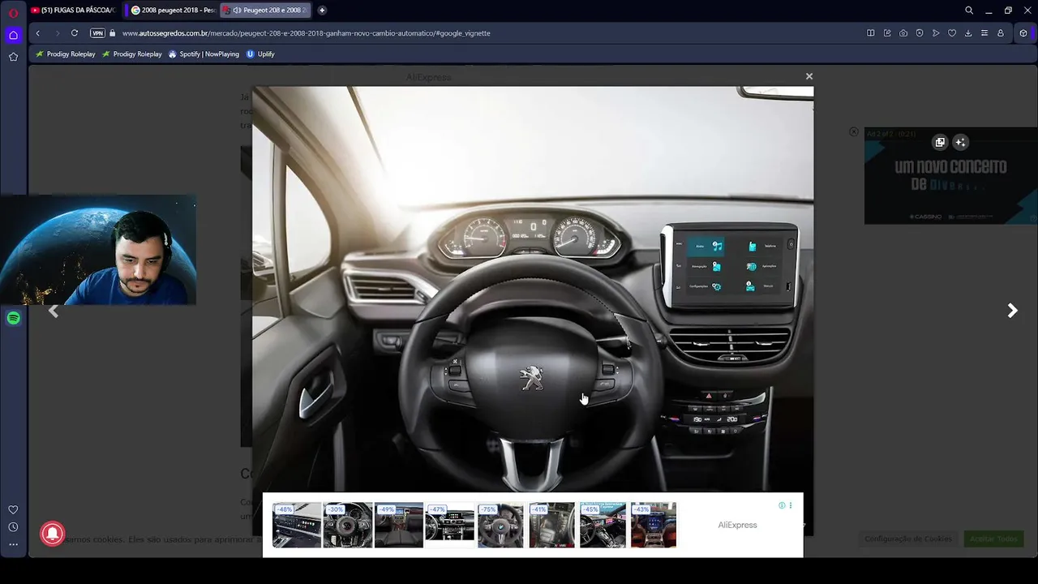1038x584 pixels.
Task: Open the send paper-plane flow icon
Action: tap(935, 33)
